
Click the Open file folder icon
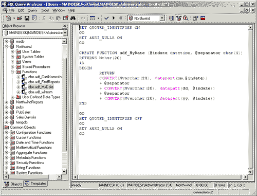click(x=20, y=18)
